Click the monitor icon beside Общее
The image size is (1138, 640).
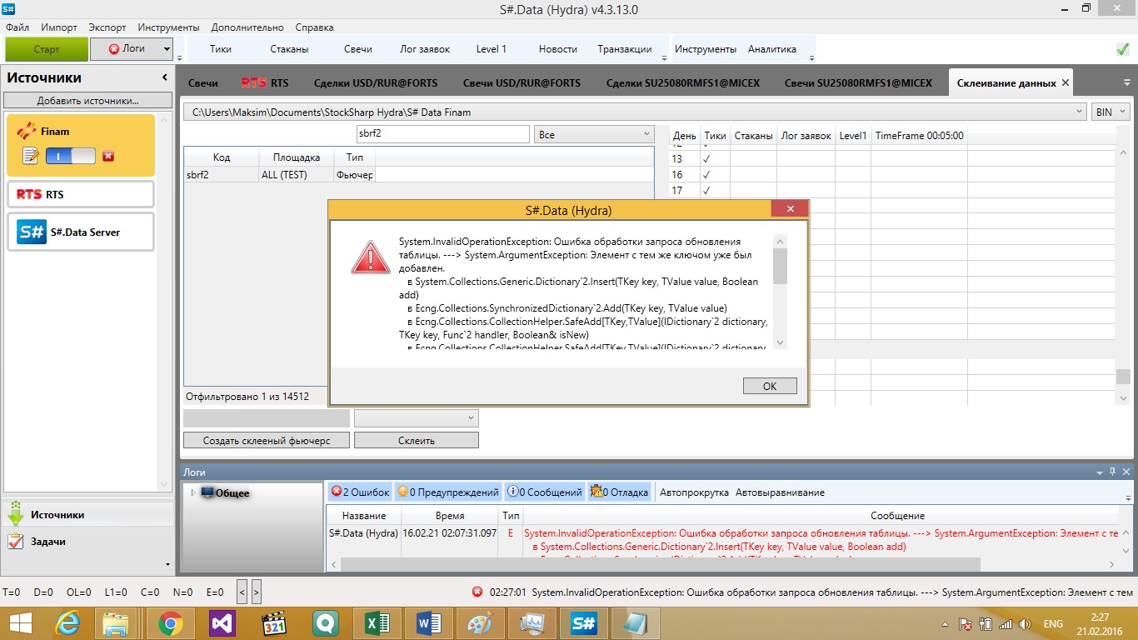(207, 492)
